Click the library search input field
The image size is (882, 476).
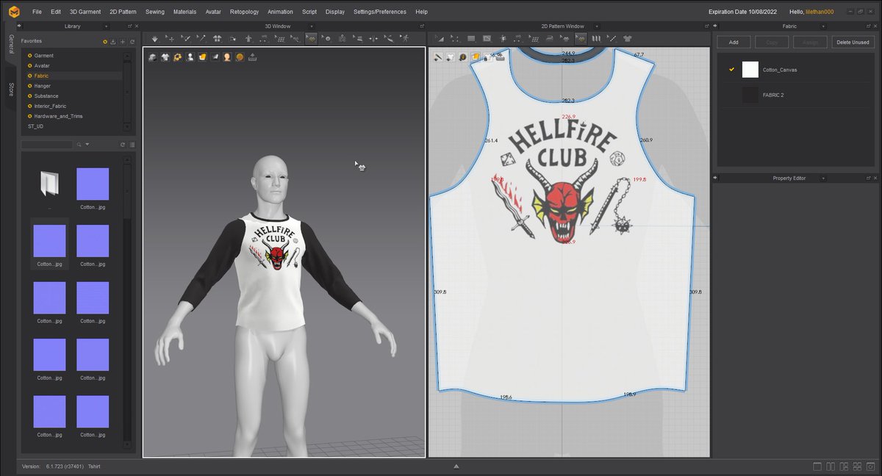pos(47,145)
